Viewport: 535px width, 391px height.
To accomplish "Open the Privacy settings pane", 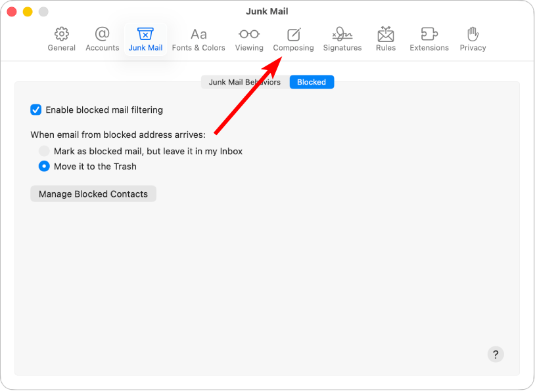I will (473, 39).
